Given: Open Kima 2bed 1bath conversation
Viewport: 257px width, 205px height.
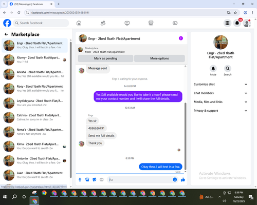Looking at the screenshot, I should point(34,146).
